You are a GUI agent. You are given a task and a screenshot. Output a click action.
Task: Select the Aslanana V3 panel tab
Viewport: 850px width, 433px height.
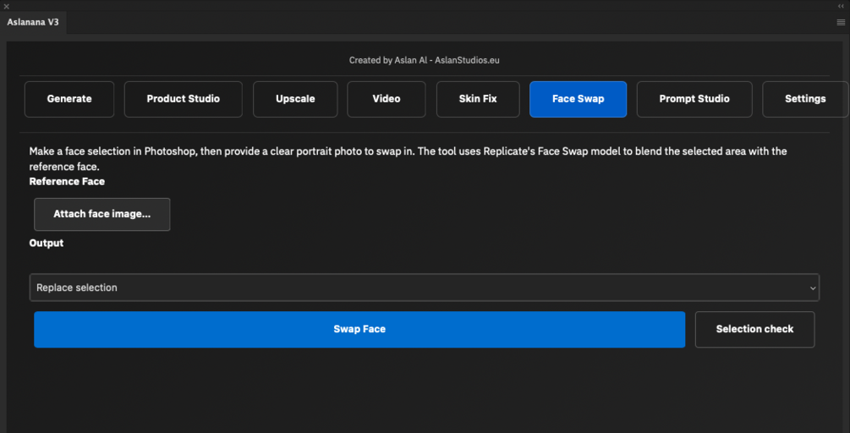click(x=33, y=22)
